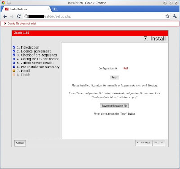Viewport: 180px width, 169px height.
Task: Cancel the Zabbix installation
Action: (20, 143)
